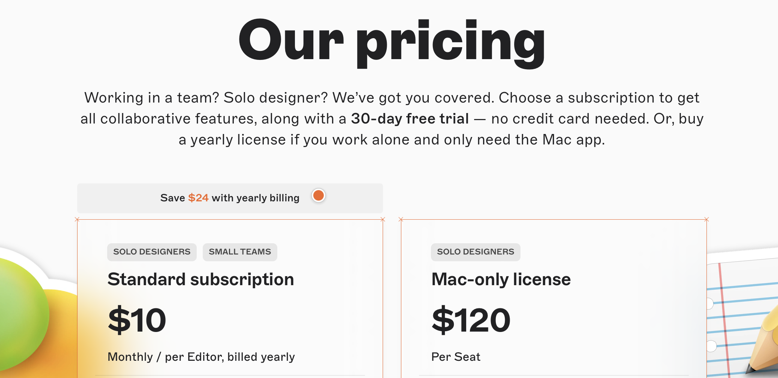Click top-right cross marker of Standard subscription card
Screen dimensions: 778x378
pyautogui.click(x=383, y=219)
